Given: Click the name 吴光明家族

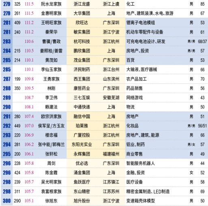Looking at the screenshot, I should coord(51,182).
